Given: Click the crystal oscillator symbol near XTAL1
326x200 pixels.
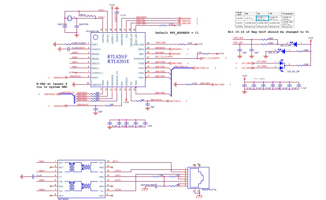Looking at the screenshot, I should coord(70,18).
